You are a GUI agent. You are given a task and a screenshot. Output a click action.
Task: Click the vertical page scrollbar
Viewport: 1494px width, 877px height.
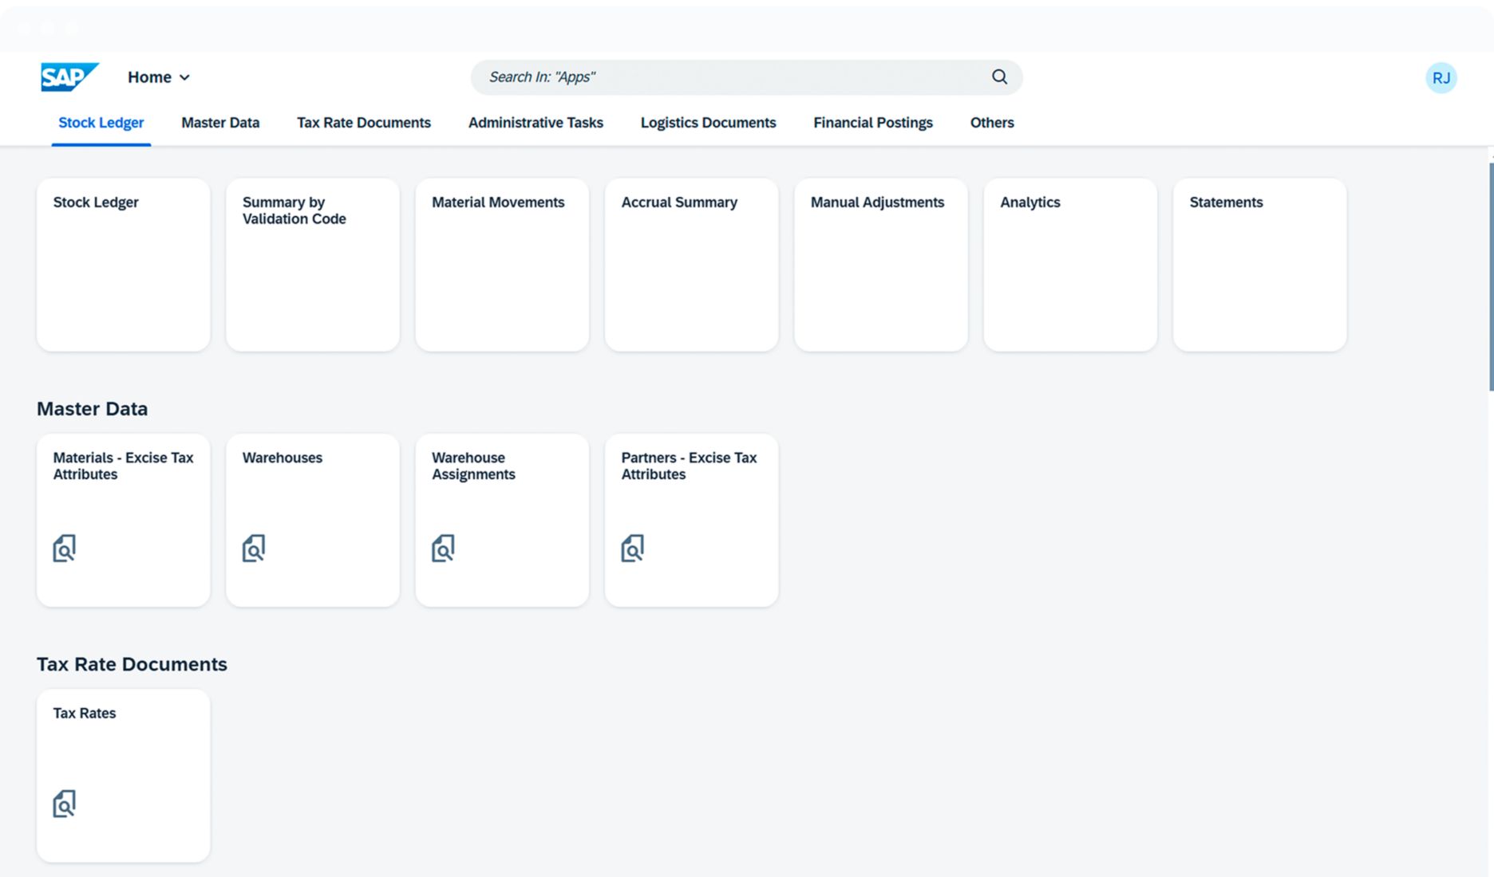(1490, 276)
